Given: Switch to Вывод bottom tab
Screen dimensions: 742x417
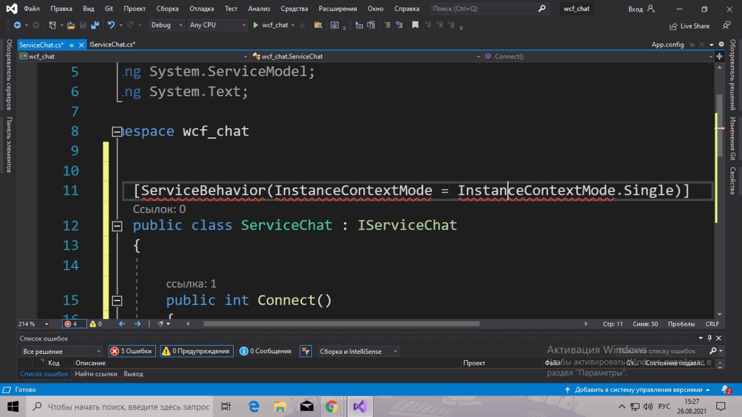Looking at the screenshot, I should coord(133,374).
